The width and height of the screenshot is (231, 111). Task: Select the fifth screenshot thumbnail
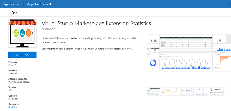[217, 92]
